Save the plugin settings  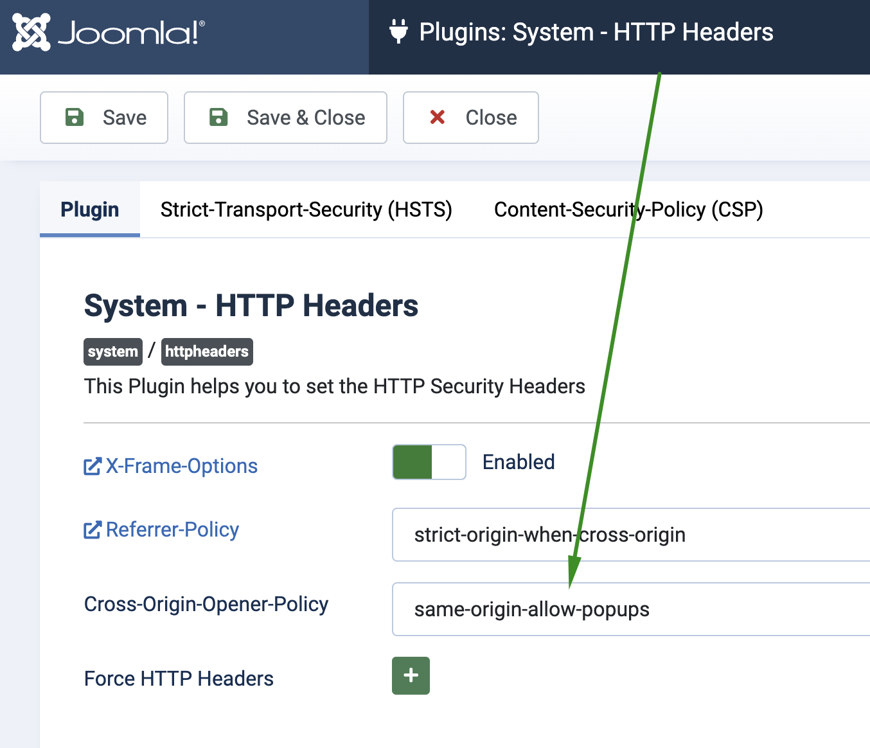pos(104,118)
